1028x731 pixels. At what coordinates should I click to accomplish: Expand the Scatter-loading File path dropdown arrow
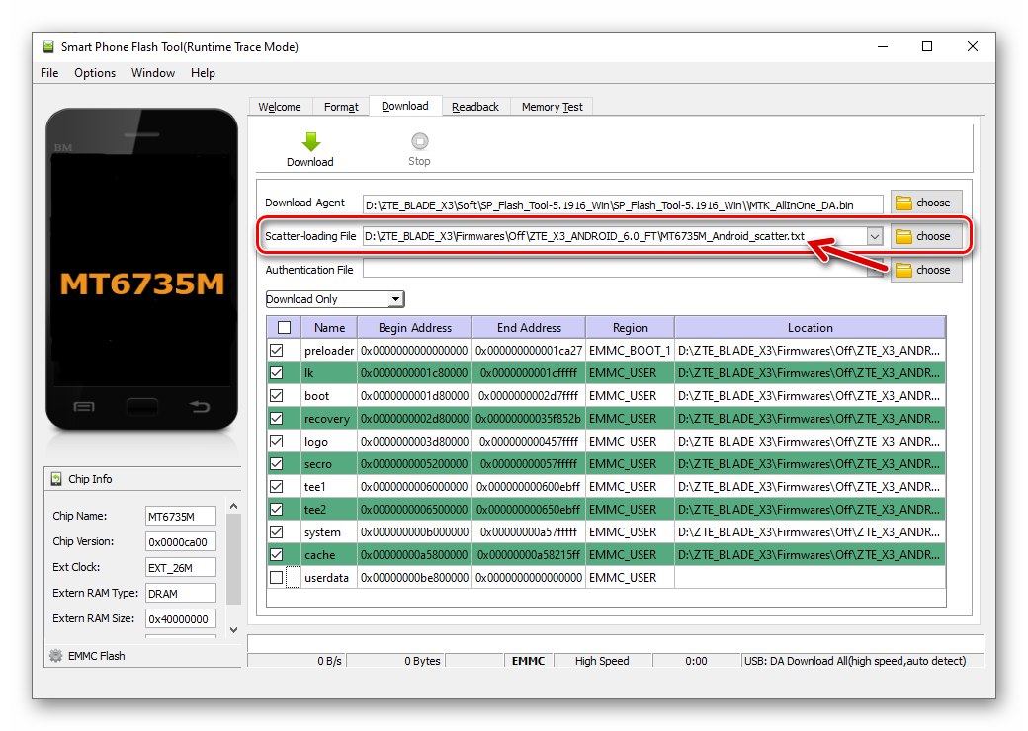[x=874, y=236]
